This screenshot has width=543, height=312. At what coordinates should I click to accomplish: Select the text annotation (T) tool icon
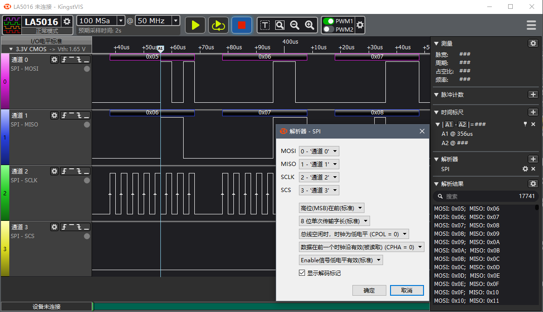click(x=265, y=25)
